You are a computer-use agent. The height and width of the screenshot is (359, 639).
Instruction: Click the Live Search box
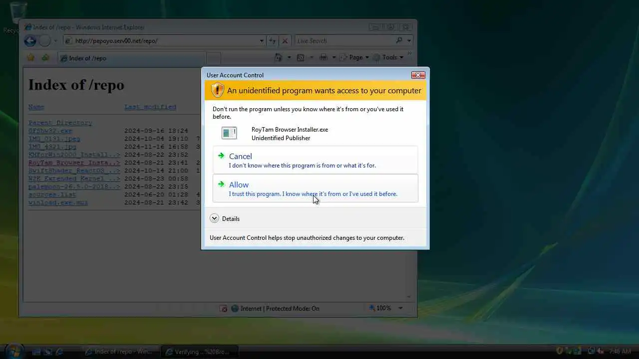click(x=344, y=41)
